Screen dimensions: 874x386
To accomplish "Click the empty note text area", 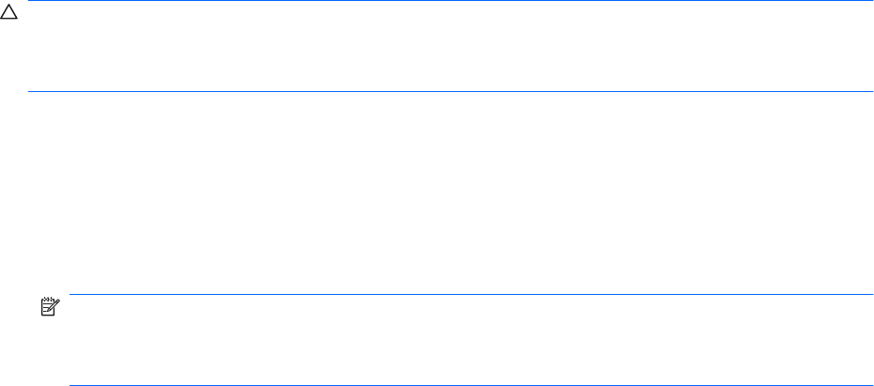I will click(470, 339).
